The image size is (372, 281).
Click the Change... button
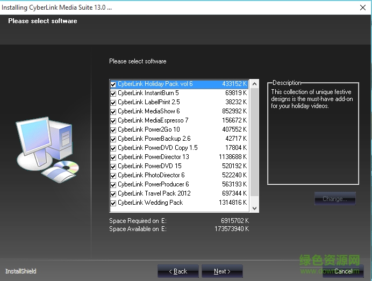coord(335,199)
